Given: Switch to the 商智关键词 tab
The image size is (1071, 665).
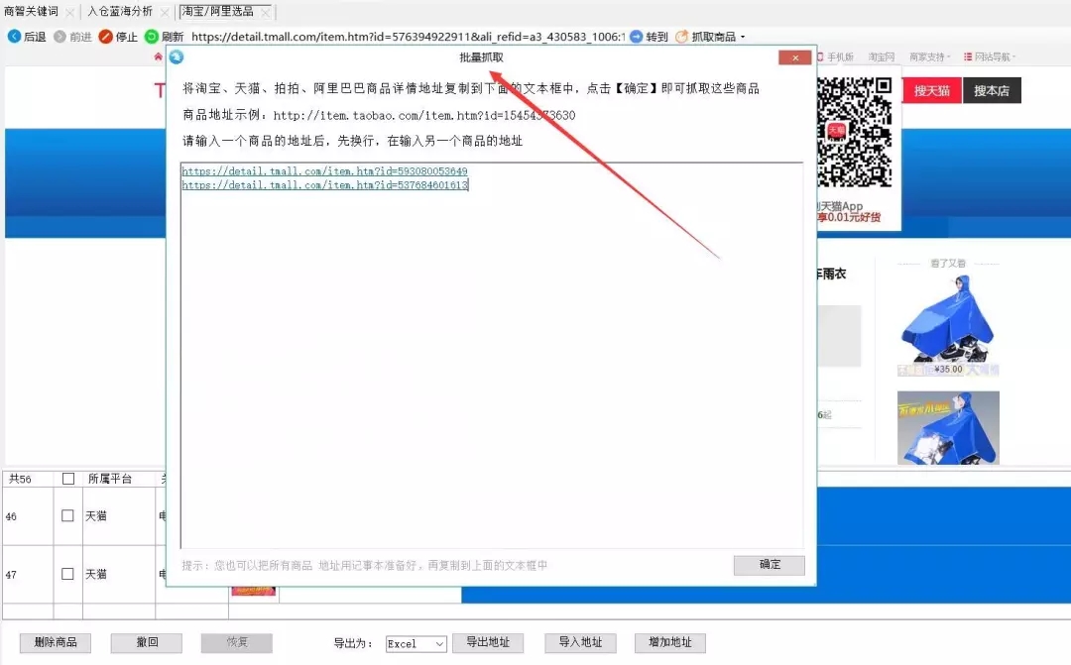Looking at the screenshot, I should (x=32, y=12).
